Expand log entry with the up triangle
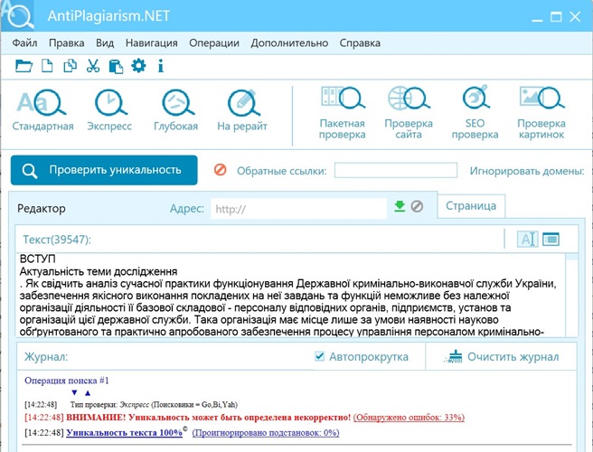593x452 pixels. point(88,392)
